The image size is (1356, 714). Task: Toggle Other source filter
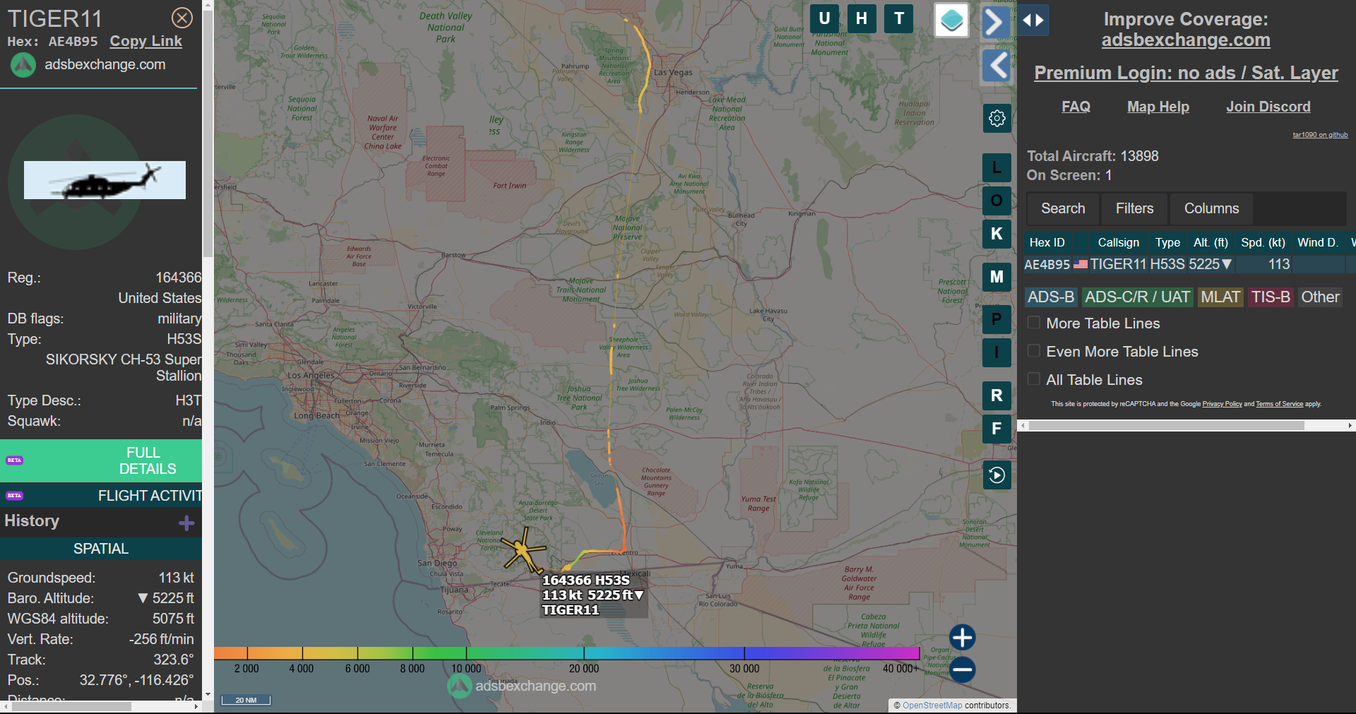coord(1320,297)
